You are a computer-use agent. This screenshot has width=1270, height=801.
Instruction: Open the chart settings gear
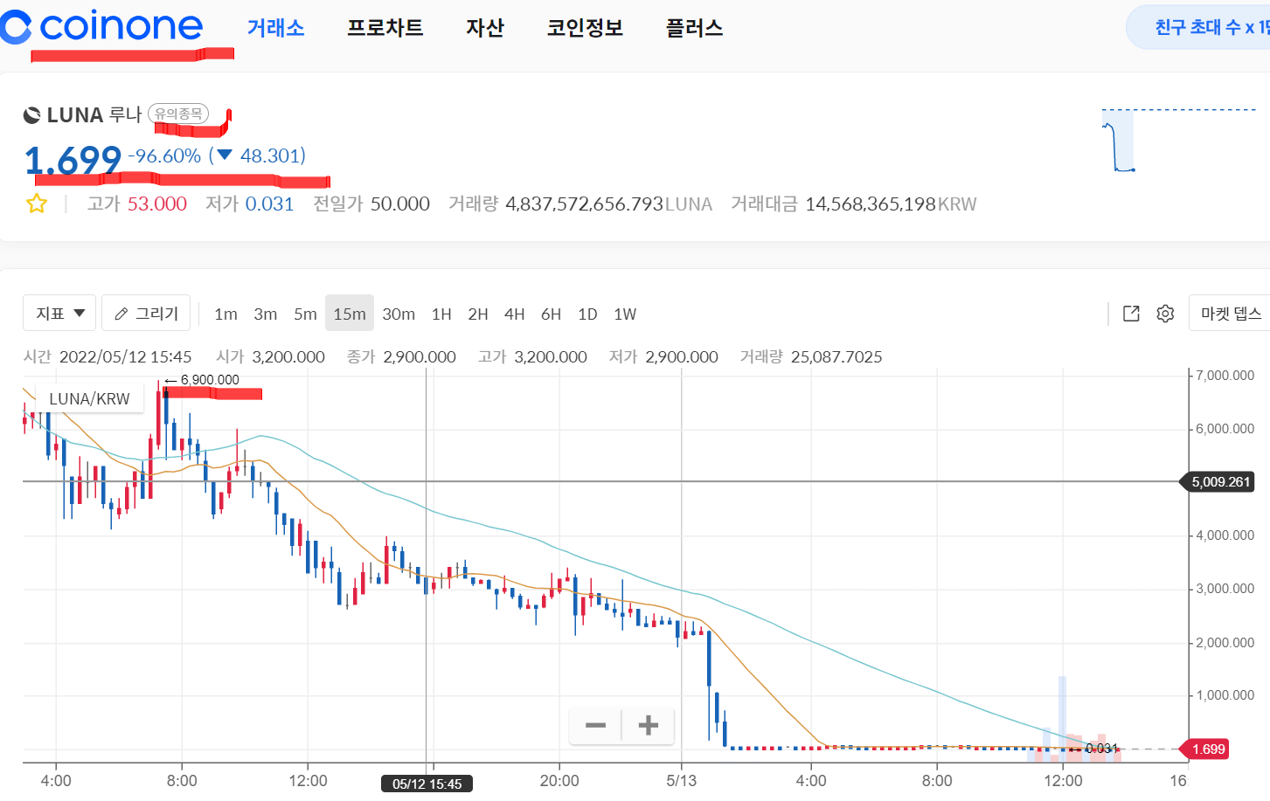pos(1165,313)
